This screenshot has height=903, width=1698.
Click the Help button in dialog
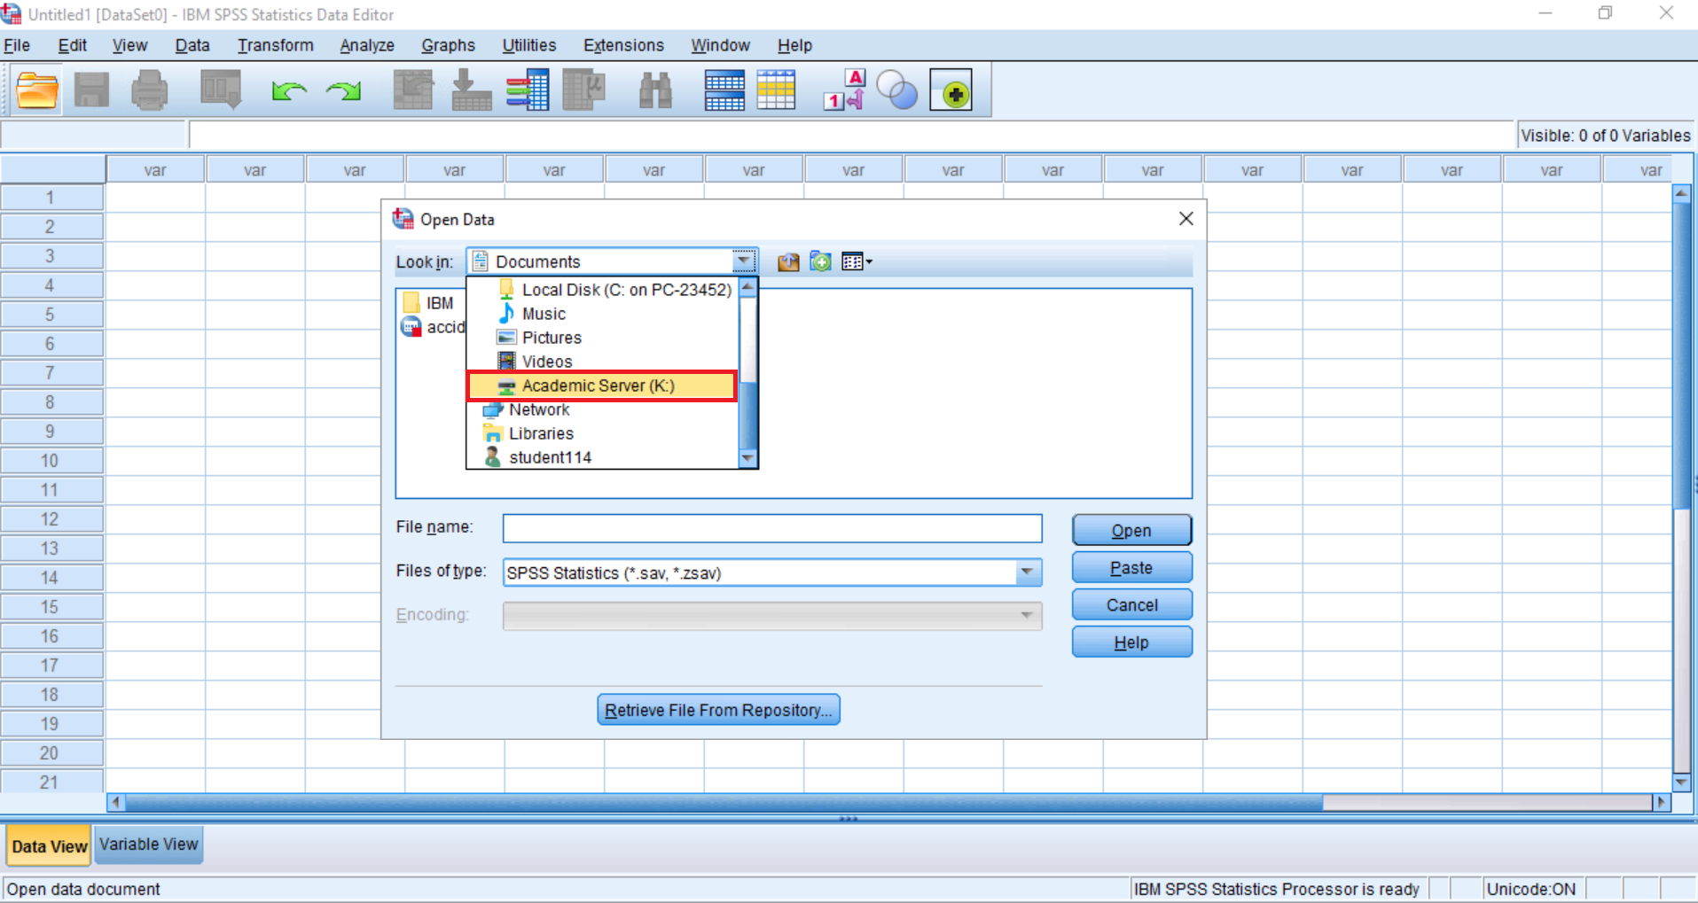(x=1131, y=642)
